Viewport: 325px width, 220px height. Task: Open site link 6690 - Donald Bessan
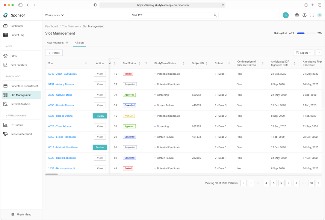61,105
